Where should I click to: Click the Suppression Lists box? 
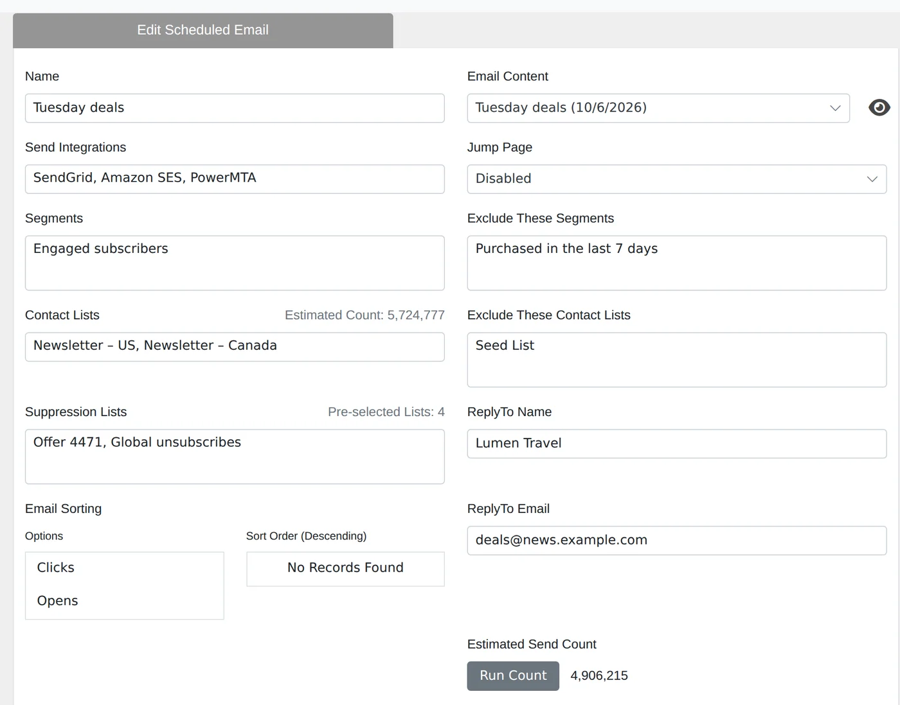point(235,457)
